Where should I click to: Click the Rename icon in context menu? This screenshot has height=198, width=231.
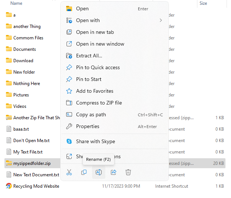coord(99,172)
